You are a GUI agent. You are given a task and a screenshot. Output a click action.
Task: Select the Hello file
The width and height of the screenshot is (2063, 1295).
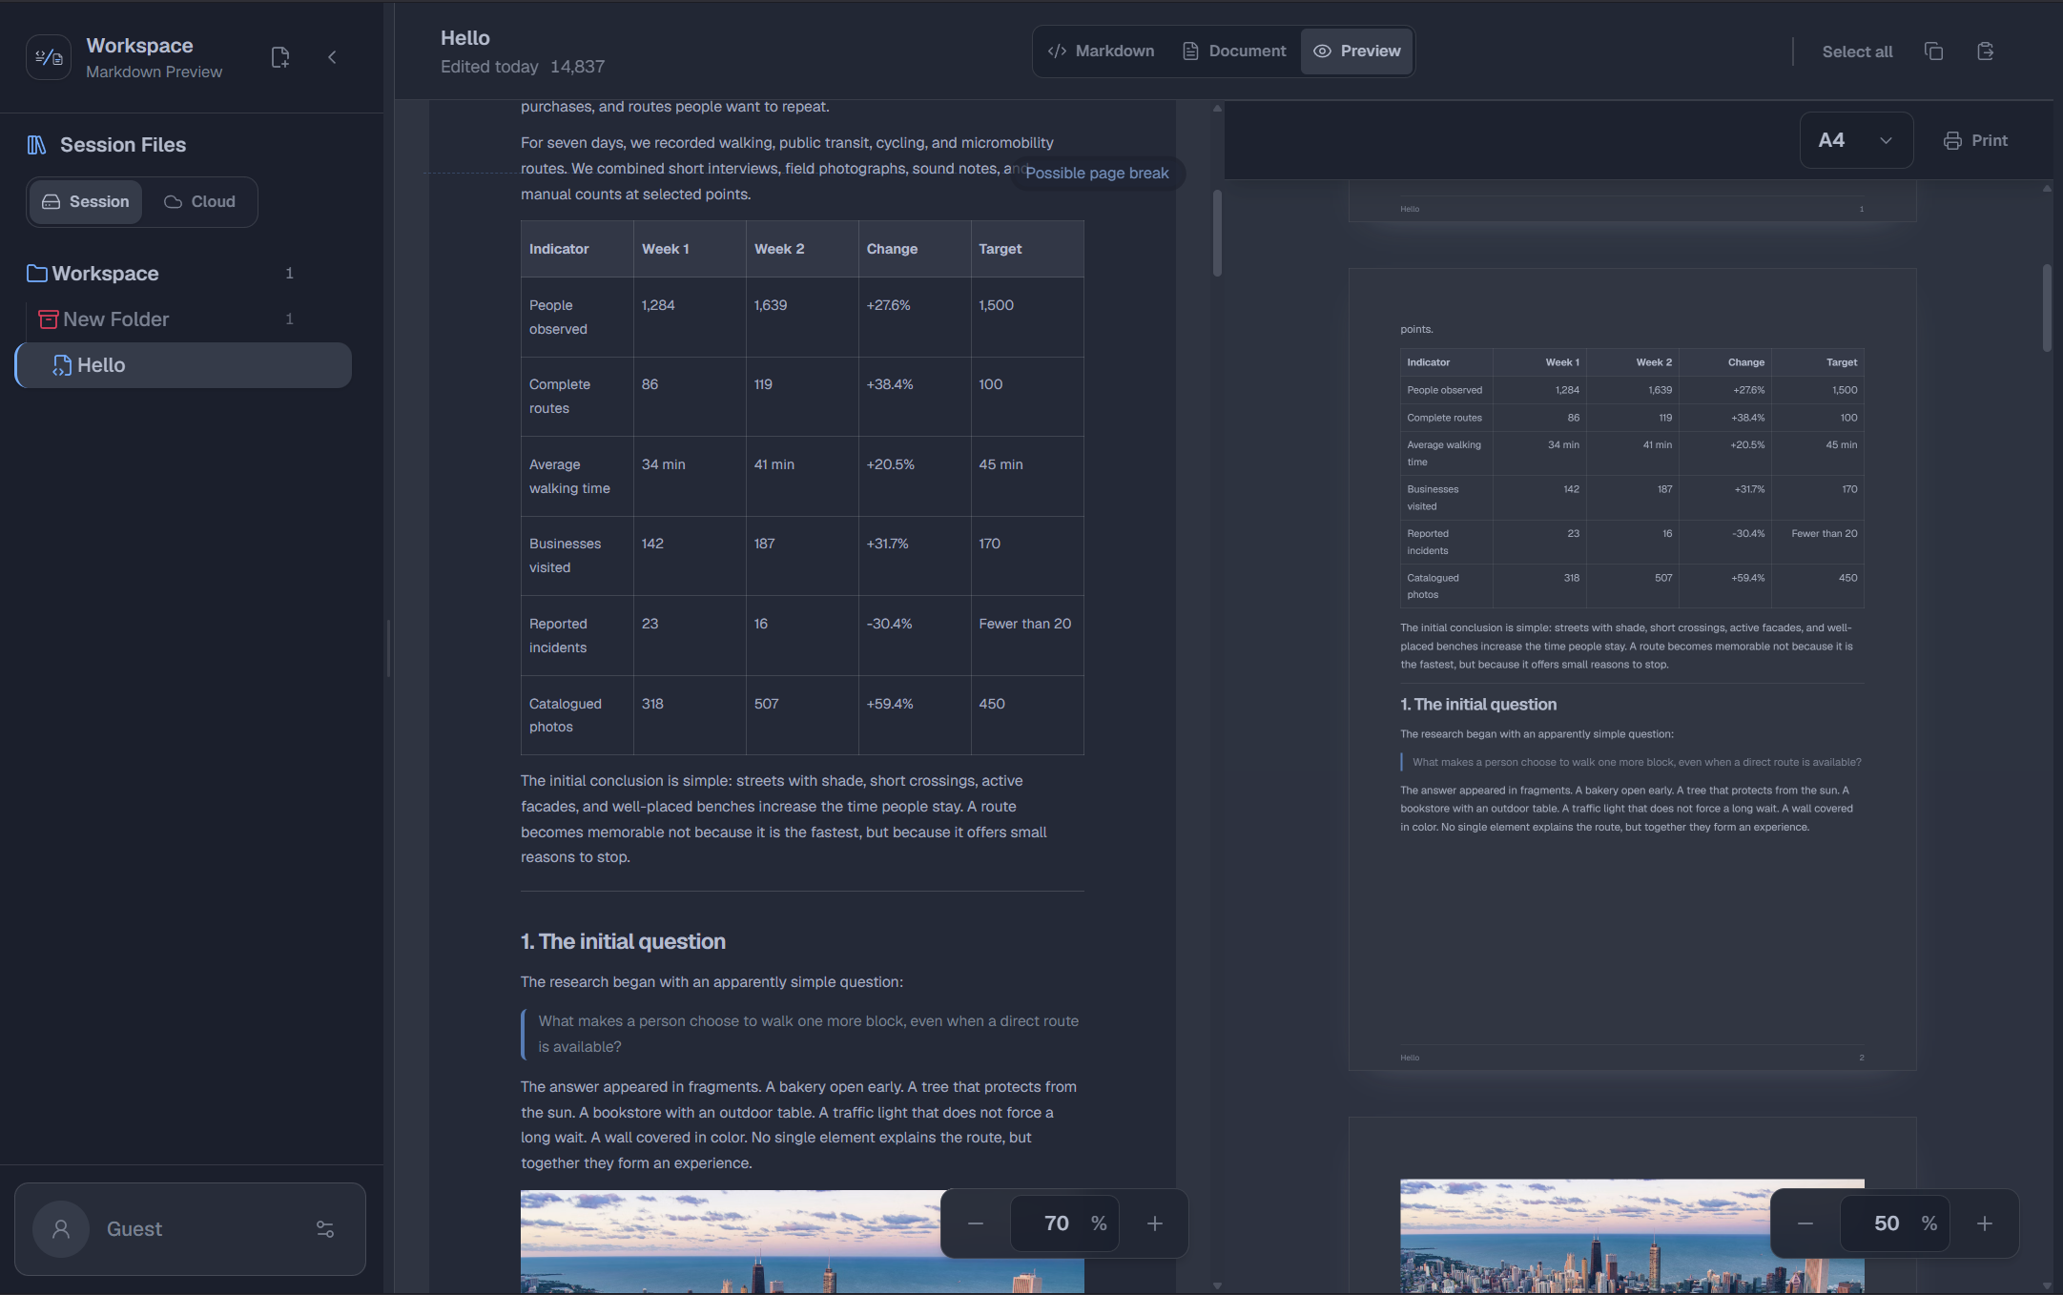184,365
